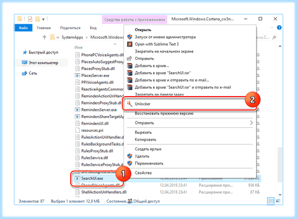Click the Properties checkmark quick-access icon

(30, 19)
